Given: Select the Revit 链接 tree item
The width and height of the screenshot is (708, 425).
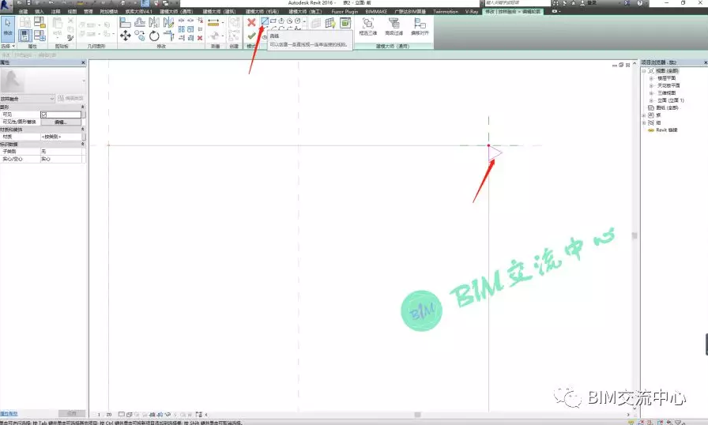Looking at the screenshot, I should [666, 130].
